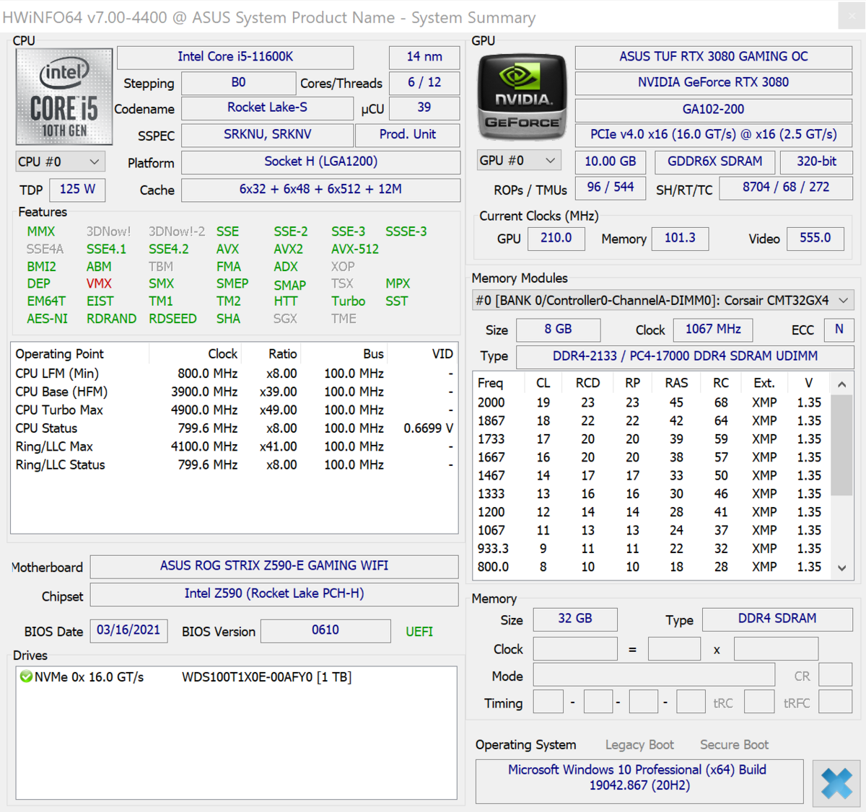Click the BIOS Version 0610 field
Image resolution: width=866 pixels, height=812 pixels.
pyautogui.click(x=325, y=630)
